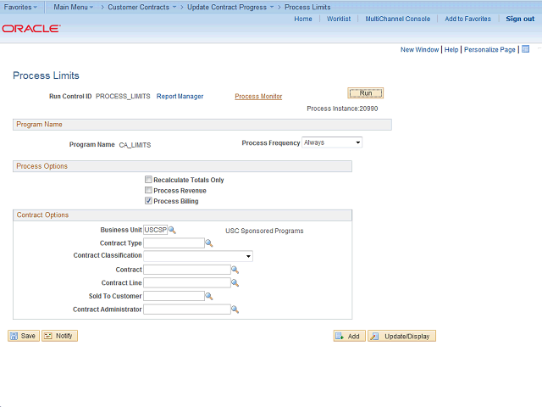Open the Process Frequency dropdown
Screen dimensions: 542x407
click(332, 142)
